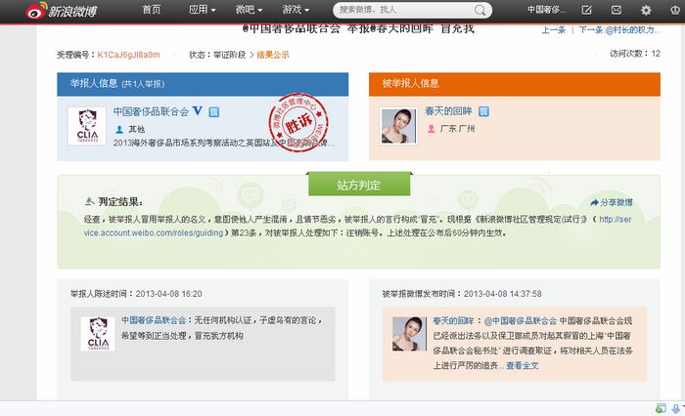Open the avatar in the reported weibo post

tap(409, 334)
